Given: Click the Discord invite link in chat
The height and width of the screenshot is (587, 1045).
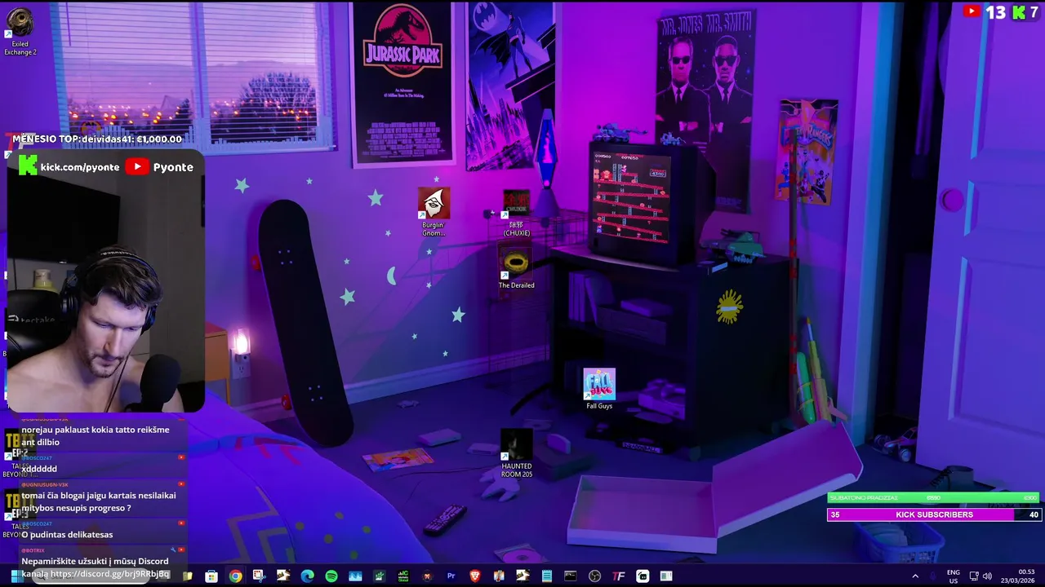Looking at the screenshot, I should (109, 574).
